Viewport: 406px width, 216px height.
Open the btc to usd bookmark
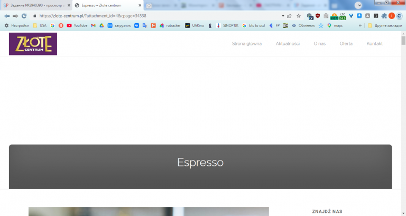click(254, 25)
